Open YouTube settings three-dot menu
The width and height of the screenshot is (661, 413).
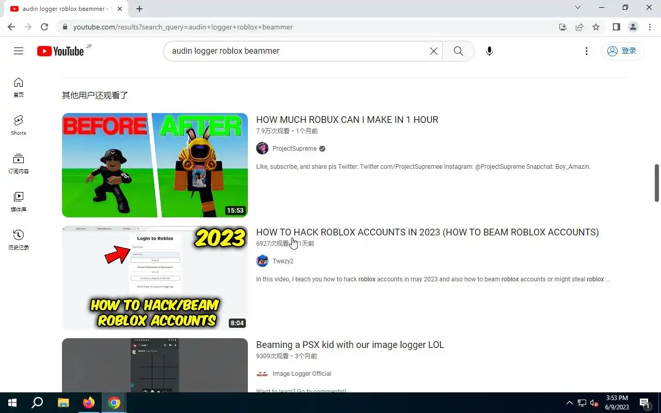pos(587,51)
